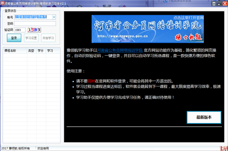
Task: Click the official site banner image
Action: (x=147, y=29)
